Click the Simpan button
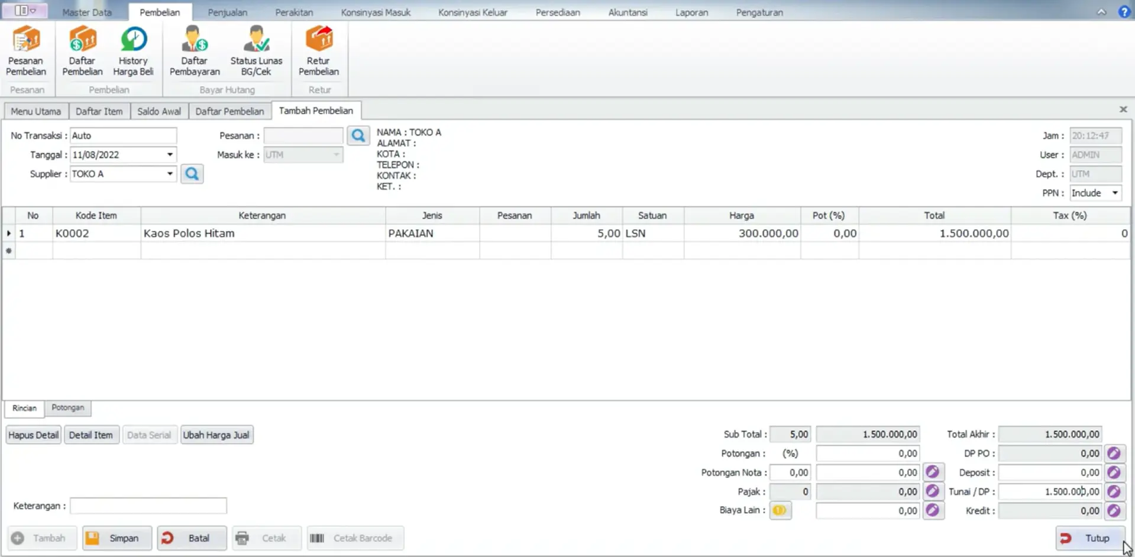This screenshot has width=1135, height=557. [x=117, y=538]
